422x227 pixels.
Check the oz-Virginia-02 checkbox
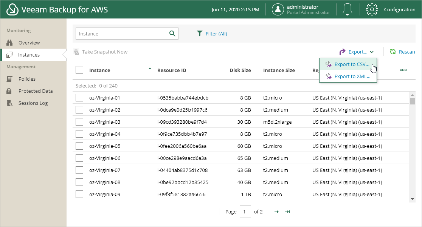point(79,110)
